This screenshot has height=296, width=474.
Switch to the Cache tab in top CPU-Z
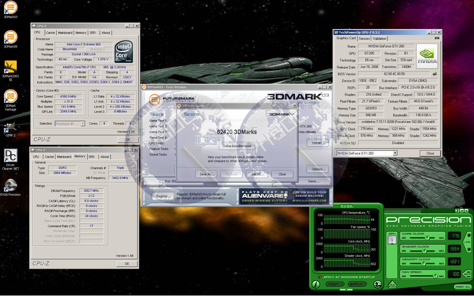coord(51,33)
